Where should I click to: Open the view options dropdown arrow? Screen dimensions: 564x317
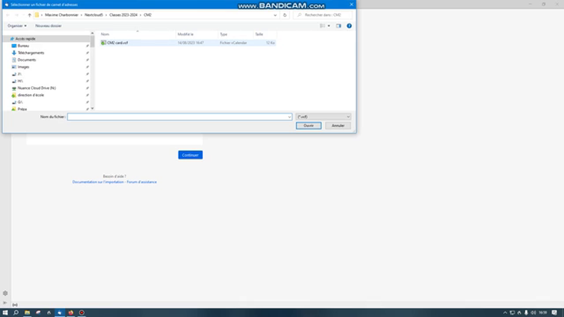329,26
